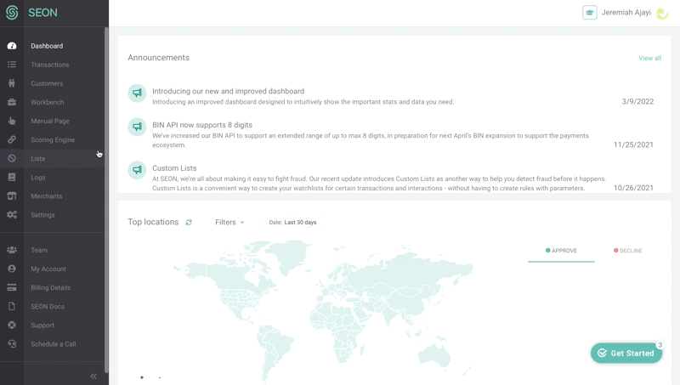
Task: Click the Transactions list icon
Action: 12,65
